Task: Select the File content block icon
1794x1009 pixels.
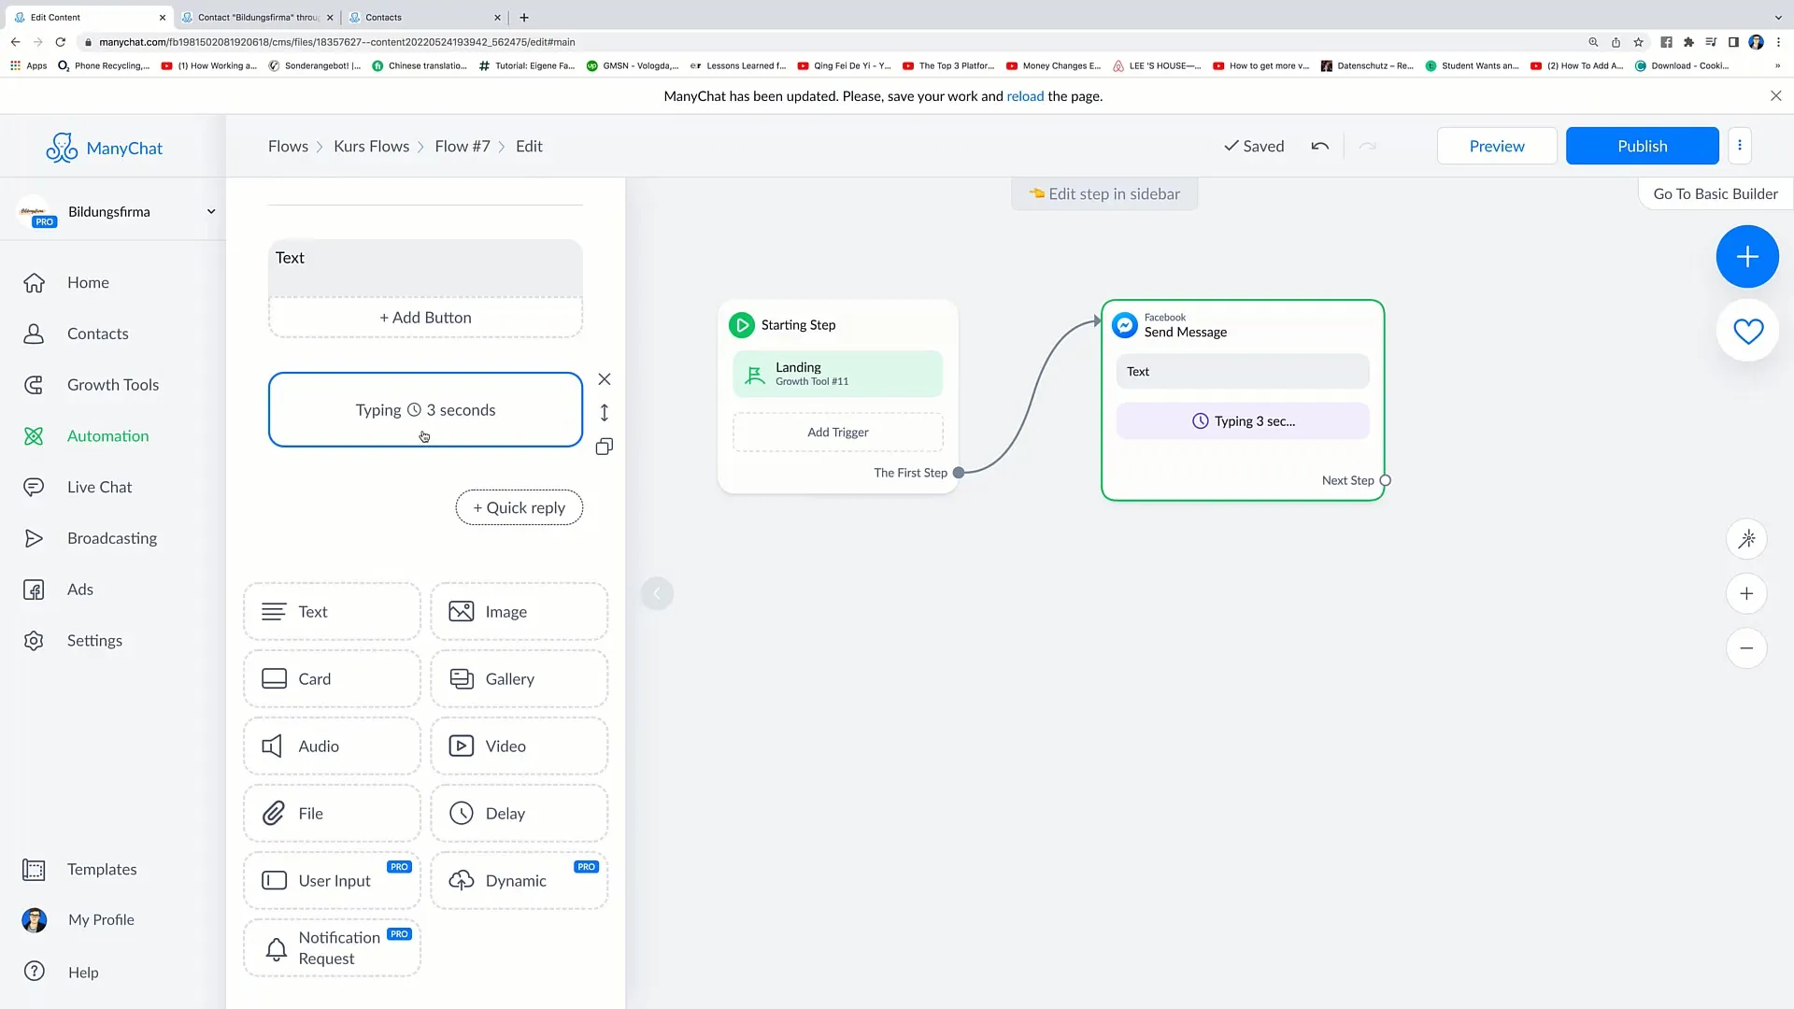Action: pyautogui.click(x=276, y=813)
